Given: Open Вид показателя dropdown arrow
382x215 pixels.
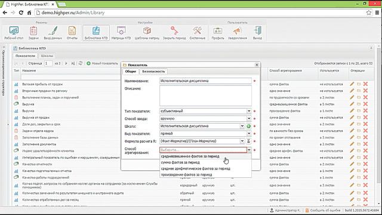Looking at the screenshot, I should coord(249,133).
